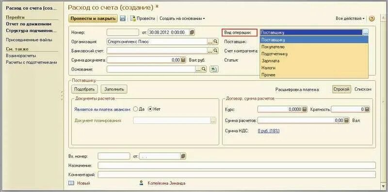Image resolution: width=388 pixels, height=192 pixels.
Task: Click the Подобрать button
Action: tap(84, 89)
